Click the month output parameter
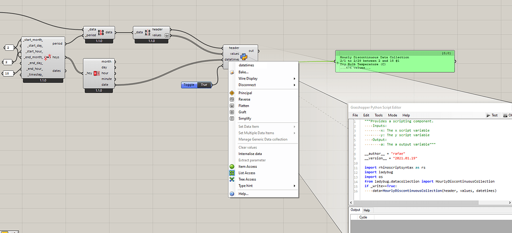Image resolution: width=512 pixels, height=233 pixels. tap(106, 61)
